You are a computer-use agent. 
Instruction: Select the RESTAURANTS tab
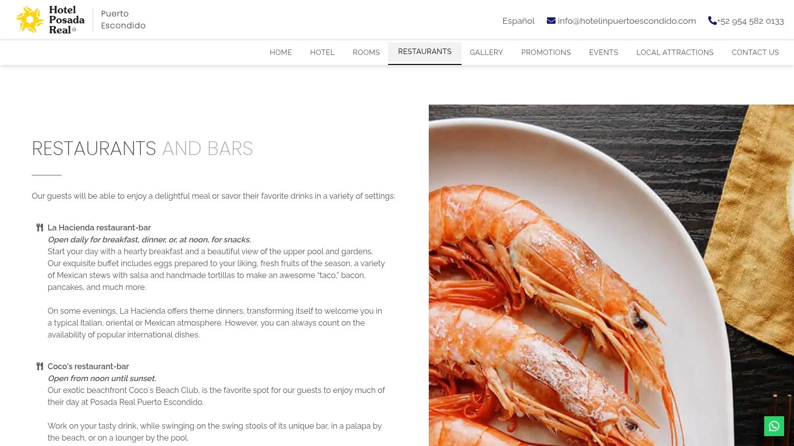[x=425, y=53]
